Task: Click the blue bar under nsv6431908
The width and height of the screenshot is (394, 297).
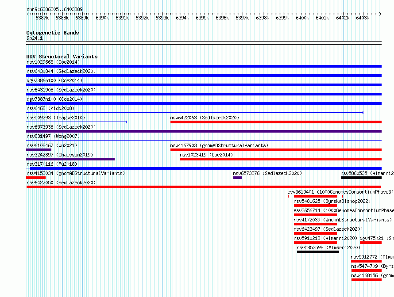Action: click(x=204, y=94)
